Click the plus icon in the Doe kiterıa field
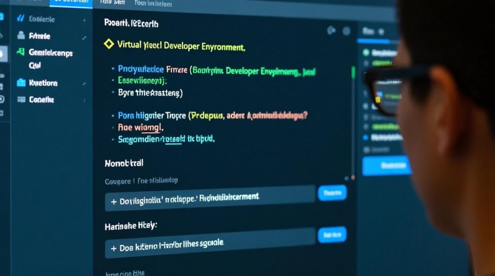495x276 pixels. point(113,248)
